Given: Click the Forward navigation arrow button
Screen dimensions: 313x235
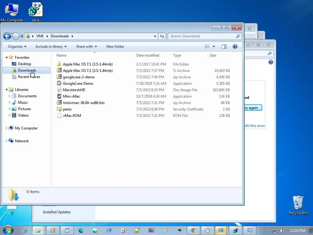Looking at the screenshot, I should coord(16,36).
